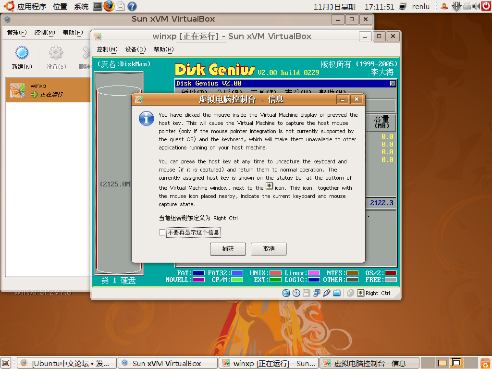The width and height of the screenshot is (492, 369).
Task: Open 帮助(H) menu in VirtualBox manager
Action: 73,33
